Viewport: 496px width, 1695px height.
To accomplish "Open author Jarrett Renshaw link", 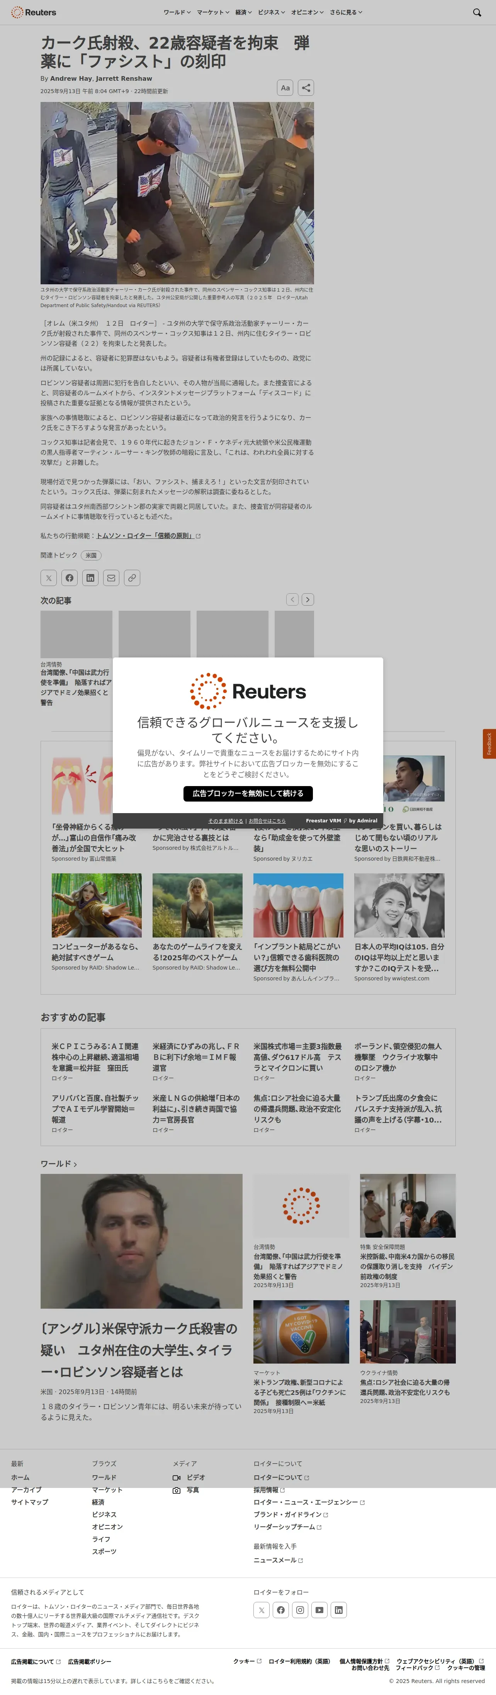I will click(x=124, y=78).
